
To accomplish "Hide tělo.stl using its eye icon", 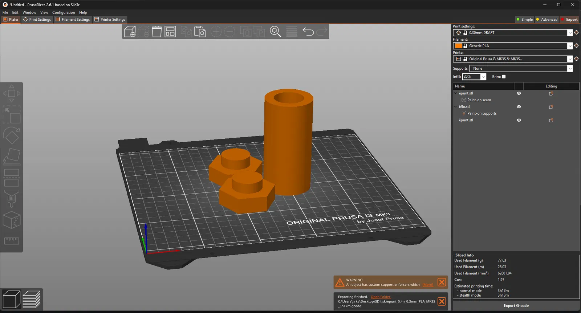I will pyautogui.click(x=519, y=107).
